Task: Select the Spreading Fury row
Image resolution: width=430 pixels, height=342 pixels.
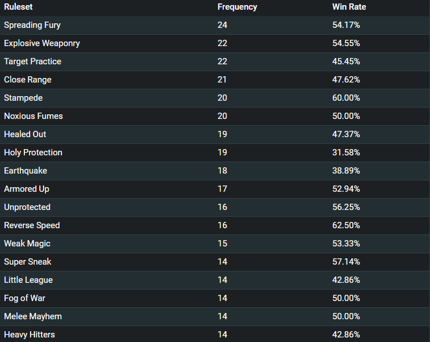Action: [215, 25]
